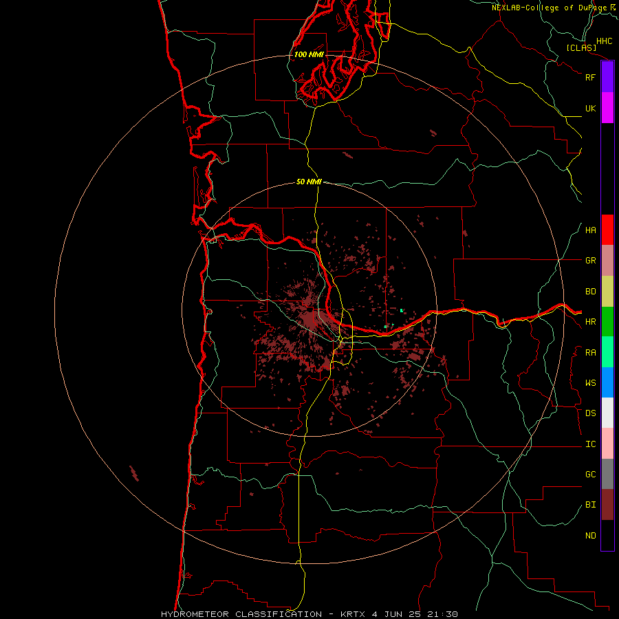Image resolution: width=619 pixels, height=619 pixels.
Task: Click the UK text label in legend
Action: click(x=590, y=108)
